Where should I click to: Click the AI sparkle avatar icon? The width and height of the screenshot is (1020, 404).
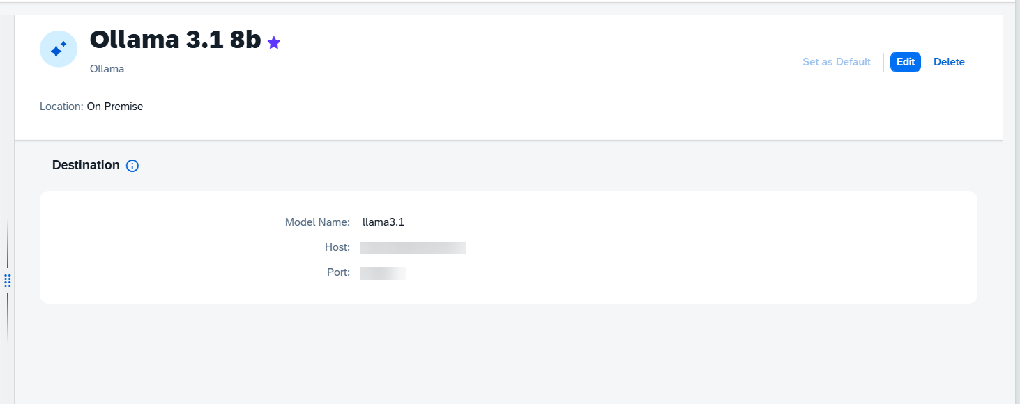click(59, 49)
